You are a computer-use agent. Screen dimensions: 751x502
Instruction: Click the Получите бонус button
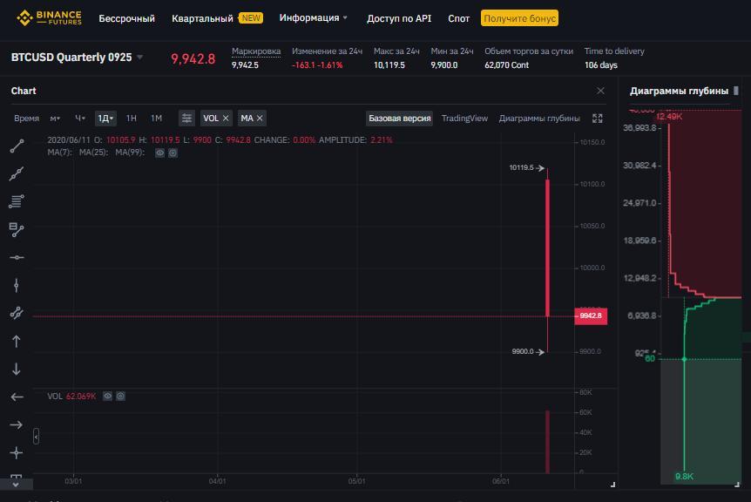[519, 18]
